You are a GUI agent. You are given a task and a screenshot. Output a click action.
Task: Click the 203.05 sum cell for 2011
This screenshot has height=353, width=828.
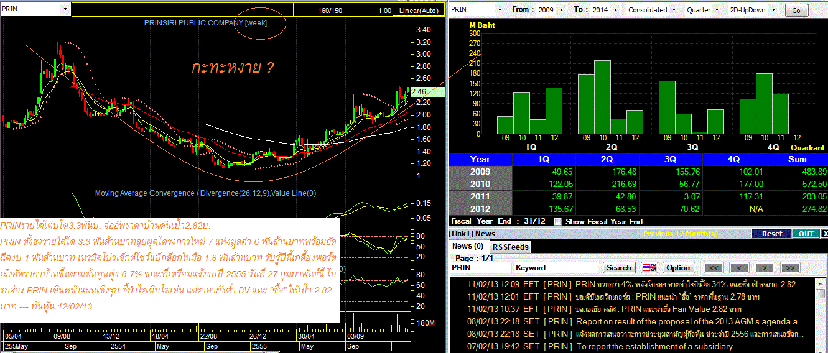coord(797,196)
